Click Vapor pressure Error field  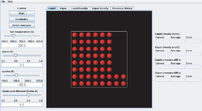[x=193, y=80]
